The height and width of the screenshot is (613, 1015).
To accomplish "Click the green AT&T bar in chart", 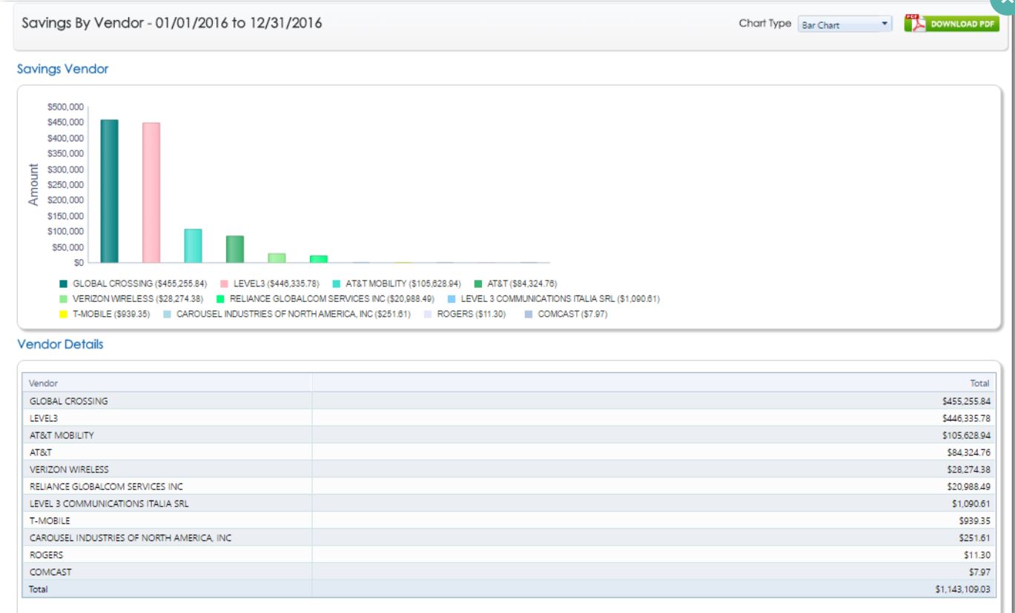I will tap(235, 249).
